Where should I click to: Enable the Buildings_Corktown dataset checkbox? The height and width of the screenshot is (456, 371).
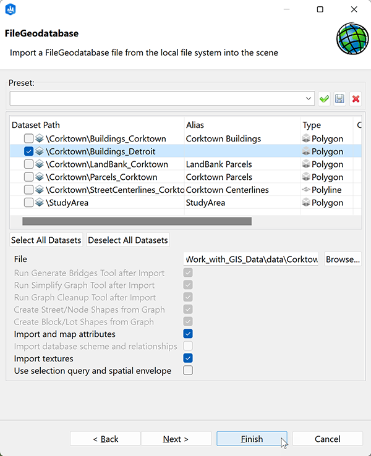[28, 139]
